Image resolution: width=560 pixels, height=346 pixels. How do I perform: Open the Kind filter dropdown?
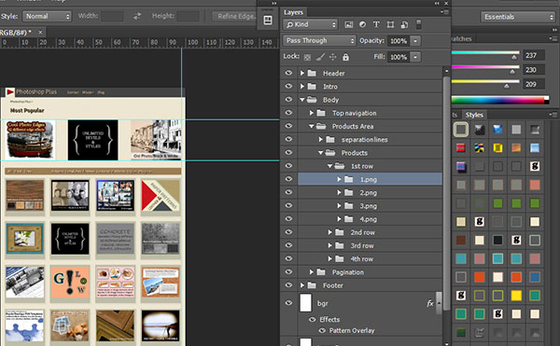tap(311, 24)
